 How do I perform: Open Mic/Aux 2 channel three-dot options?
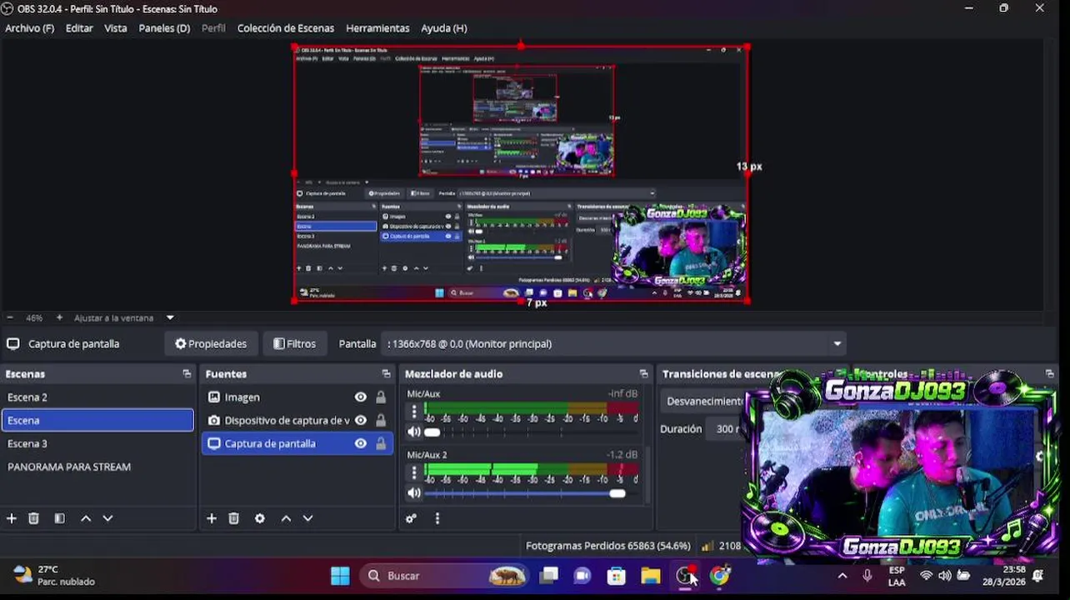[414, 472]
